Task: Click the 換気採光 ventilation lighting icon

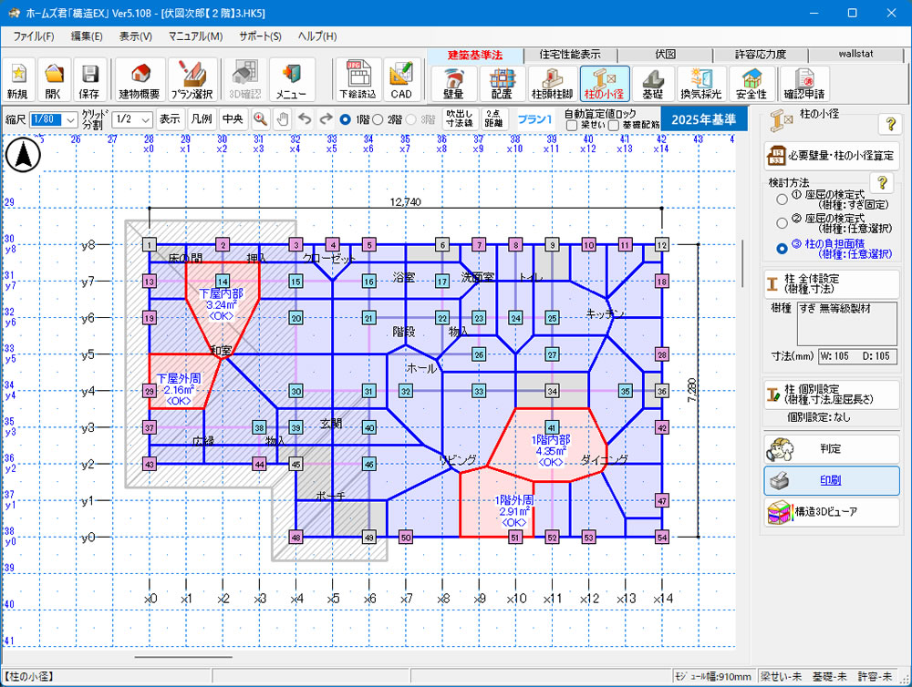Action: [x=701, y=83]
